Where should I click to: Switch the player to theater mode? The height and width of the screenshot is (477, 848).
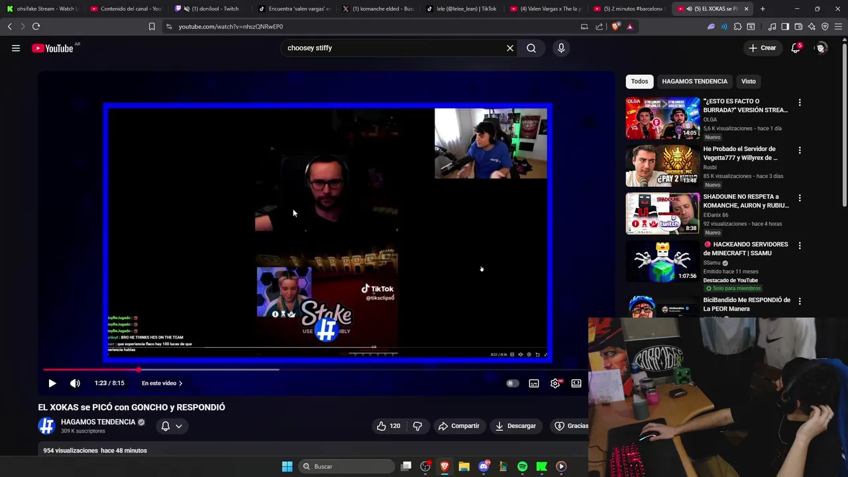coord(576,383)
